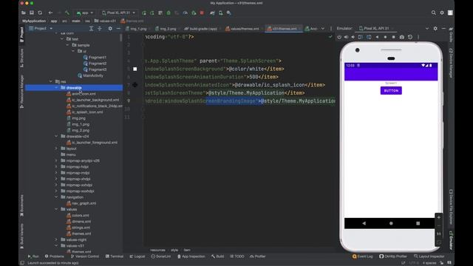Switch to img_1.png editor tab
473x266 pixels.
pyautogui.click(x=136, y=29)
